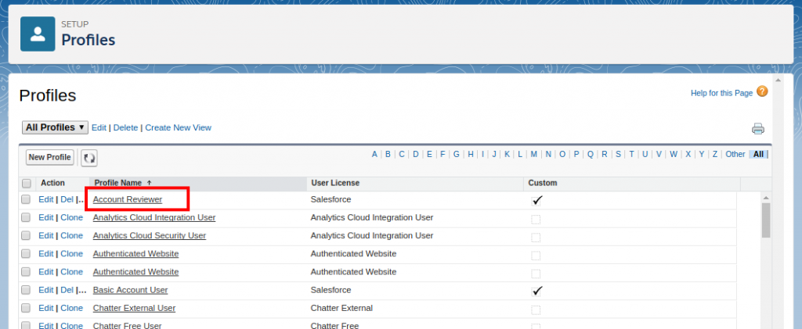Select the Other filter in alphabet bar
Viewport: 802px width, 329px height.
735,154
